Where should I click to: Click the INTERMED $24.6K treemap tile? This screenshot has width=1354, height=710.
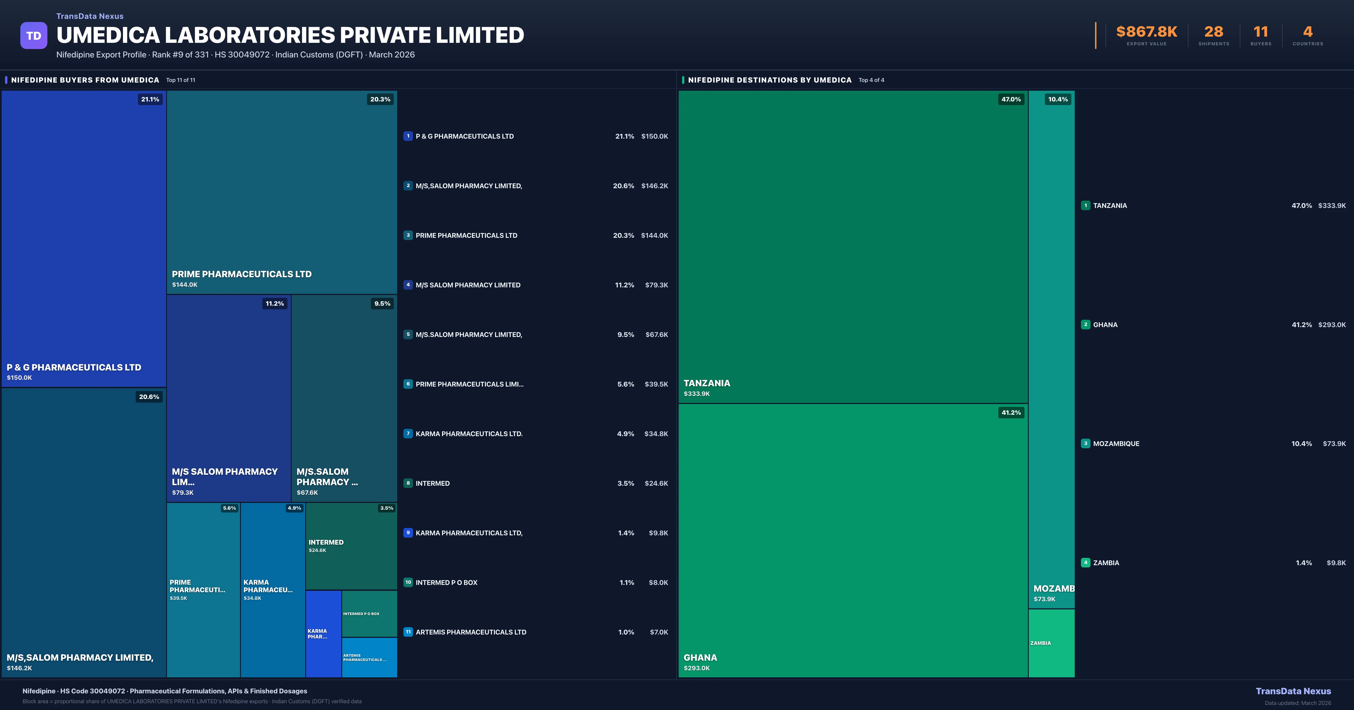[x=351, y=546]
